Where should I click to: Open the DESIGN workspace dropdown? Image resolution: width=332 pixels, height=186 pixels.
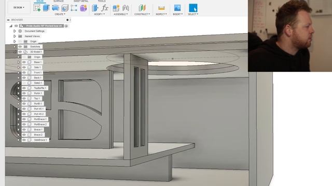(x=19, y=7)
